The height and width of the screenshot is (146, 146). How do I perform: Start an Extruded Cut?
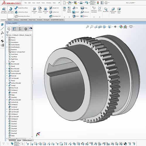(34, 10)
